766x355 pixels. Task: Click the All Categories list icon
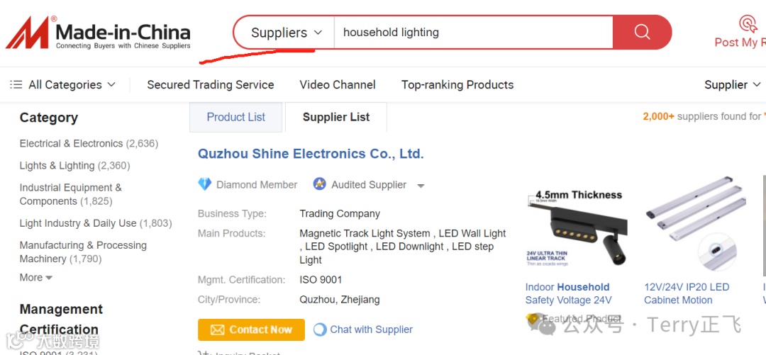pyautogui.click(x=16, y=85)
